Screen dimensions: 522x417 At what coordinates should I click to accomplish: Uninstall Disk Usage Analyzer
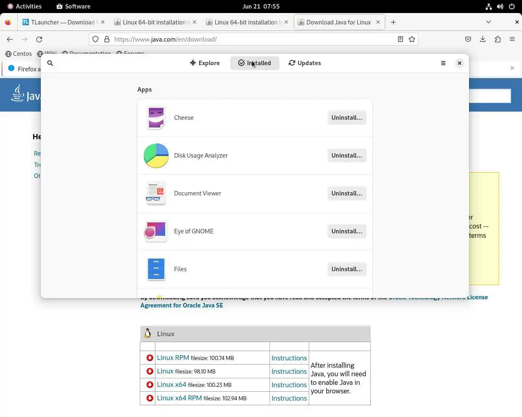[347, 156]
